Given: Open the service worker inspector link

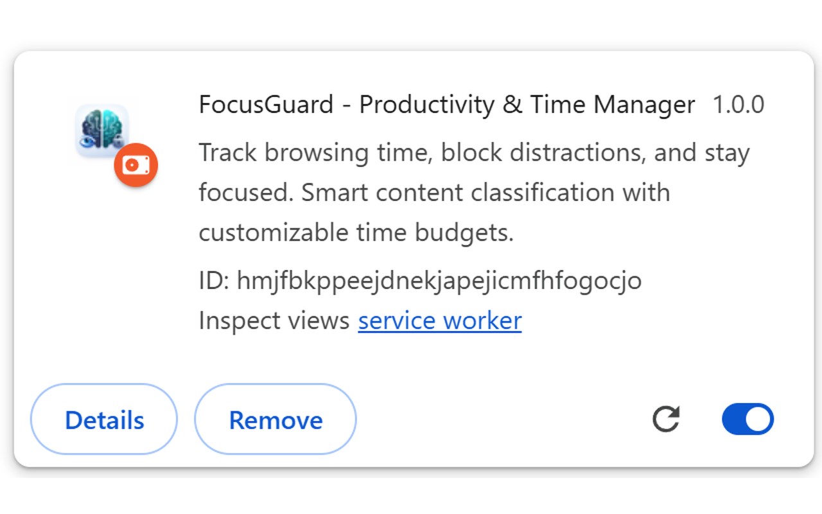Looking at the screenshot, I should coord(439,321).
